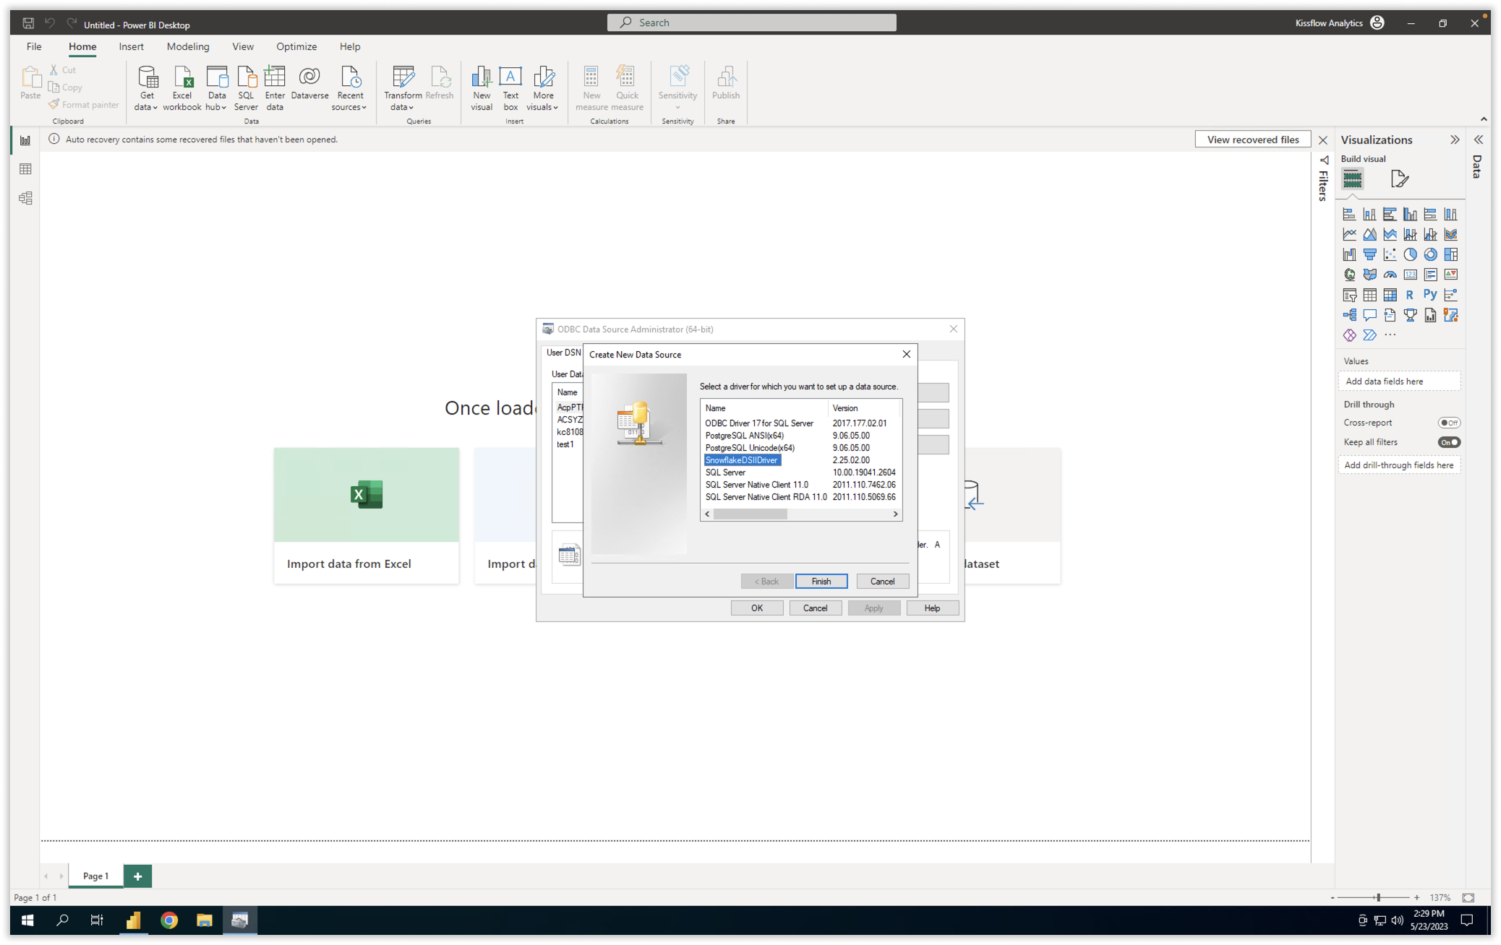This screenshot has height=945, width=1501.
Task: Open Chrome from the taskbar
Action: [x=169, y=920]
